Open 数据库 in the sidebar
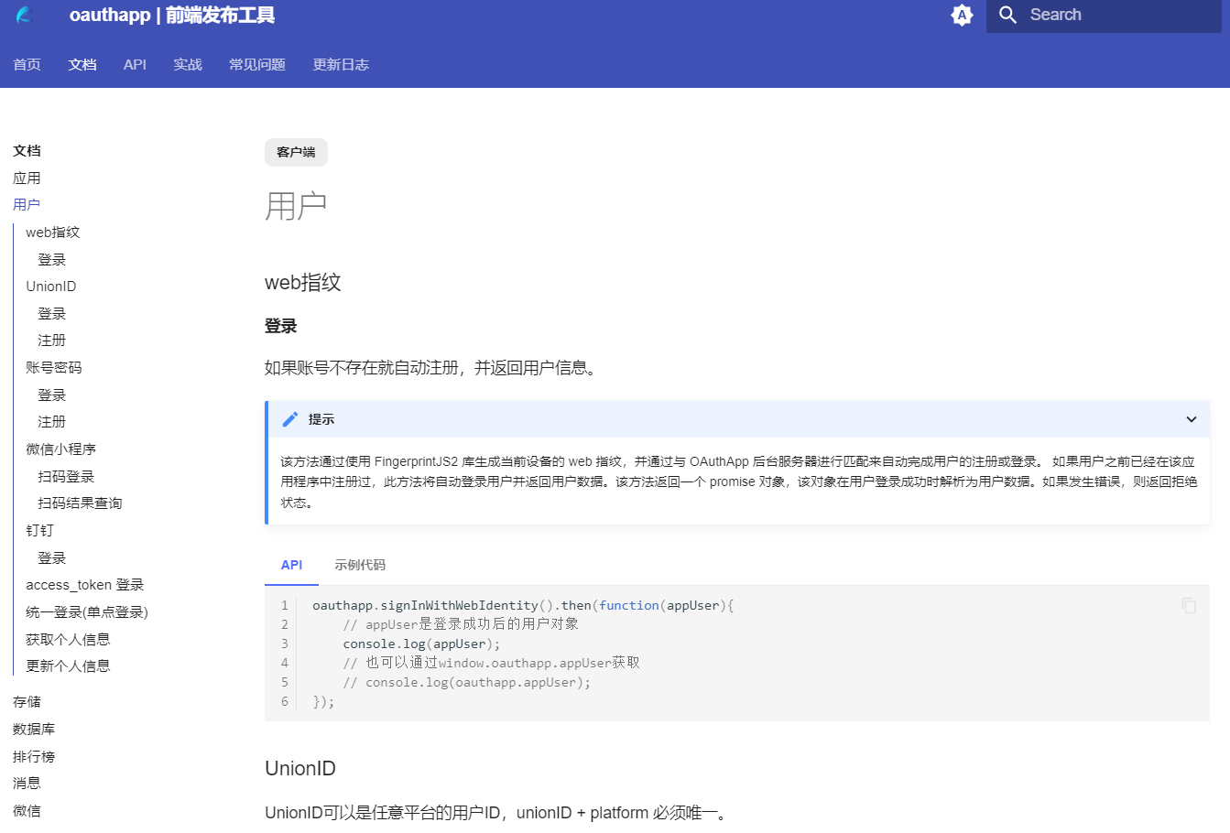The image size is (1230, 833). [34, 729]
